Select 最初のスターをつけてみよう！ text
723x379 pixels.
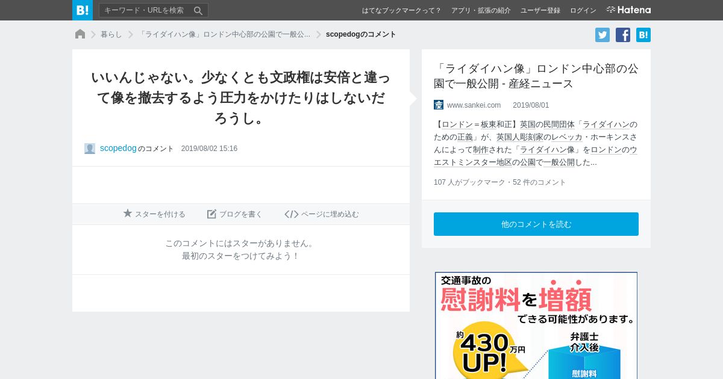(240, 256)
